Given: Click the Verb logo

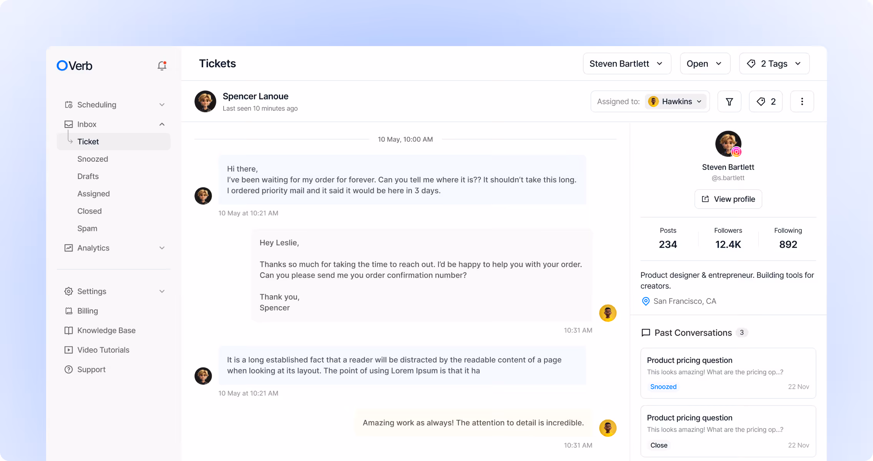Looking at the screenshot, I should click(x=75, y=66).
